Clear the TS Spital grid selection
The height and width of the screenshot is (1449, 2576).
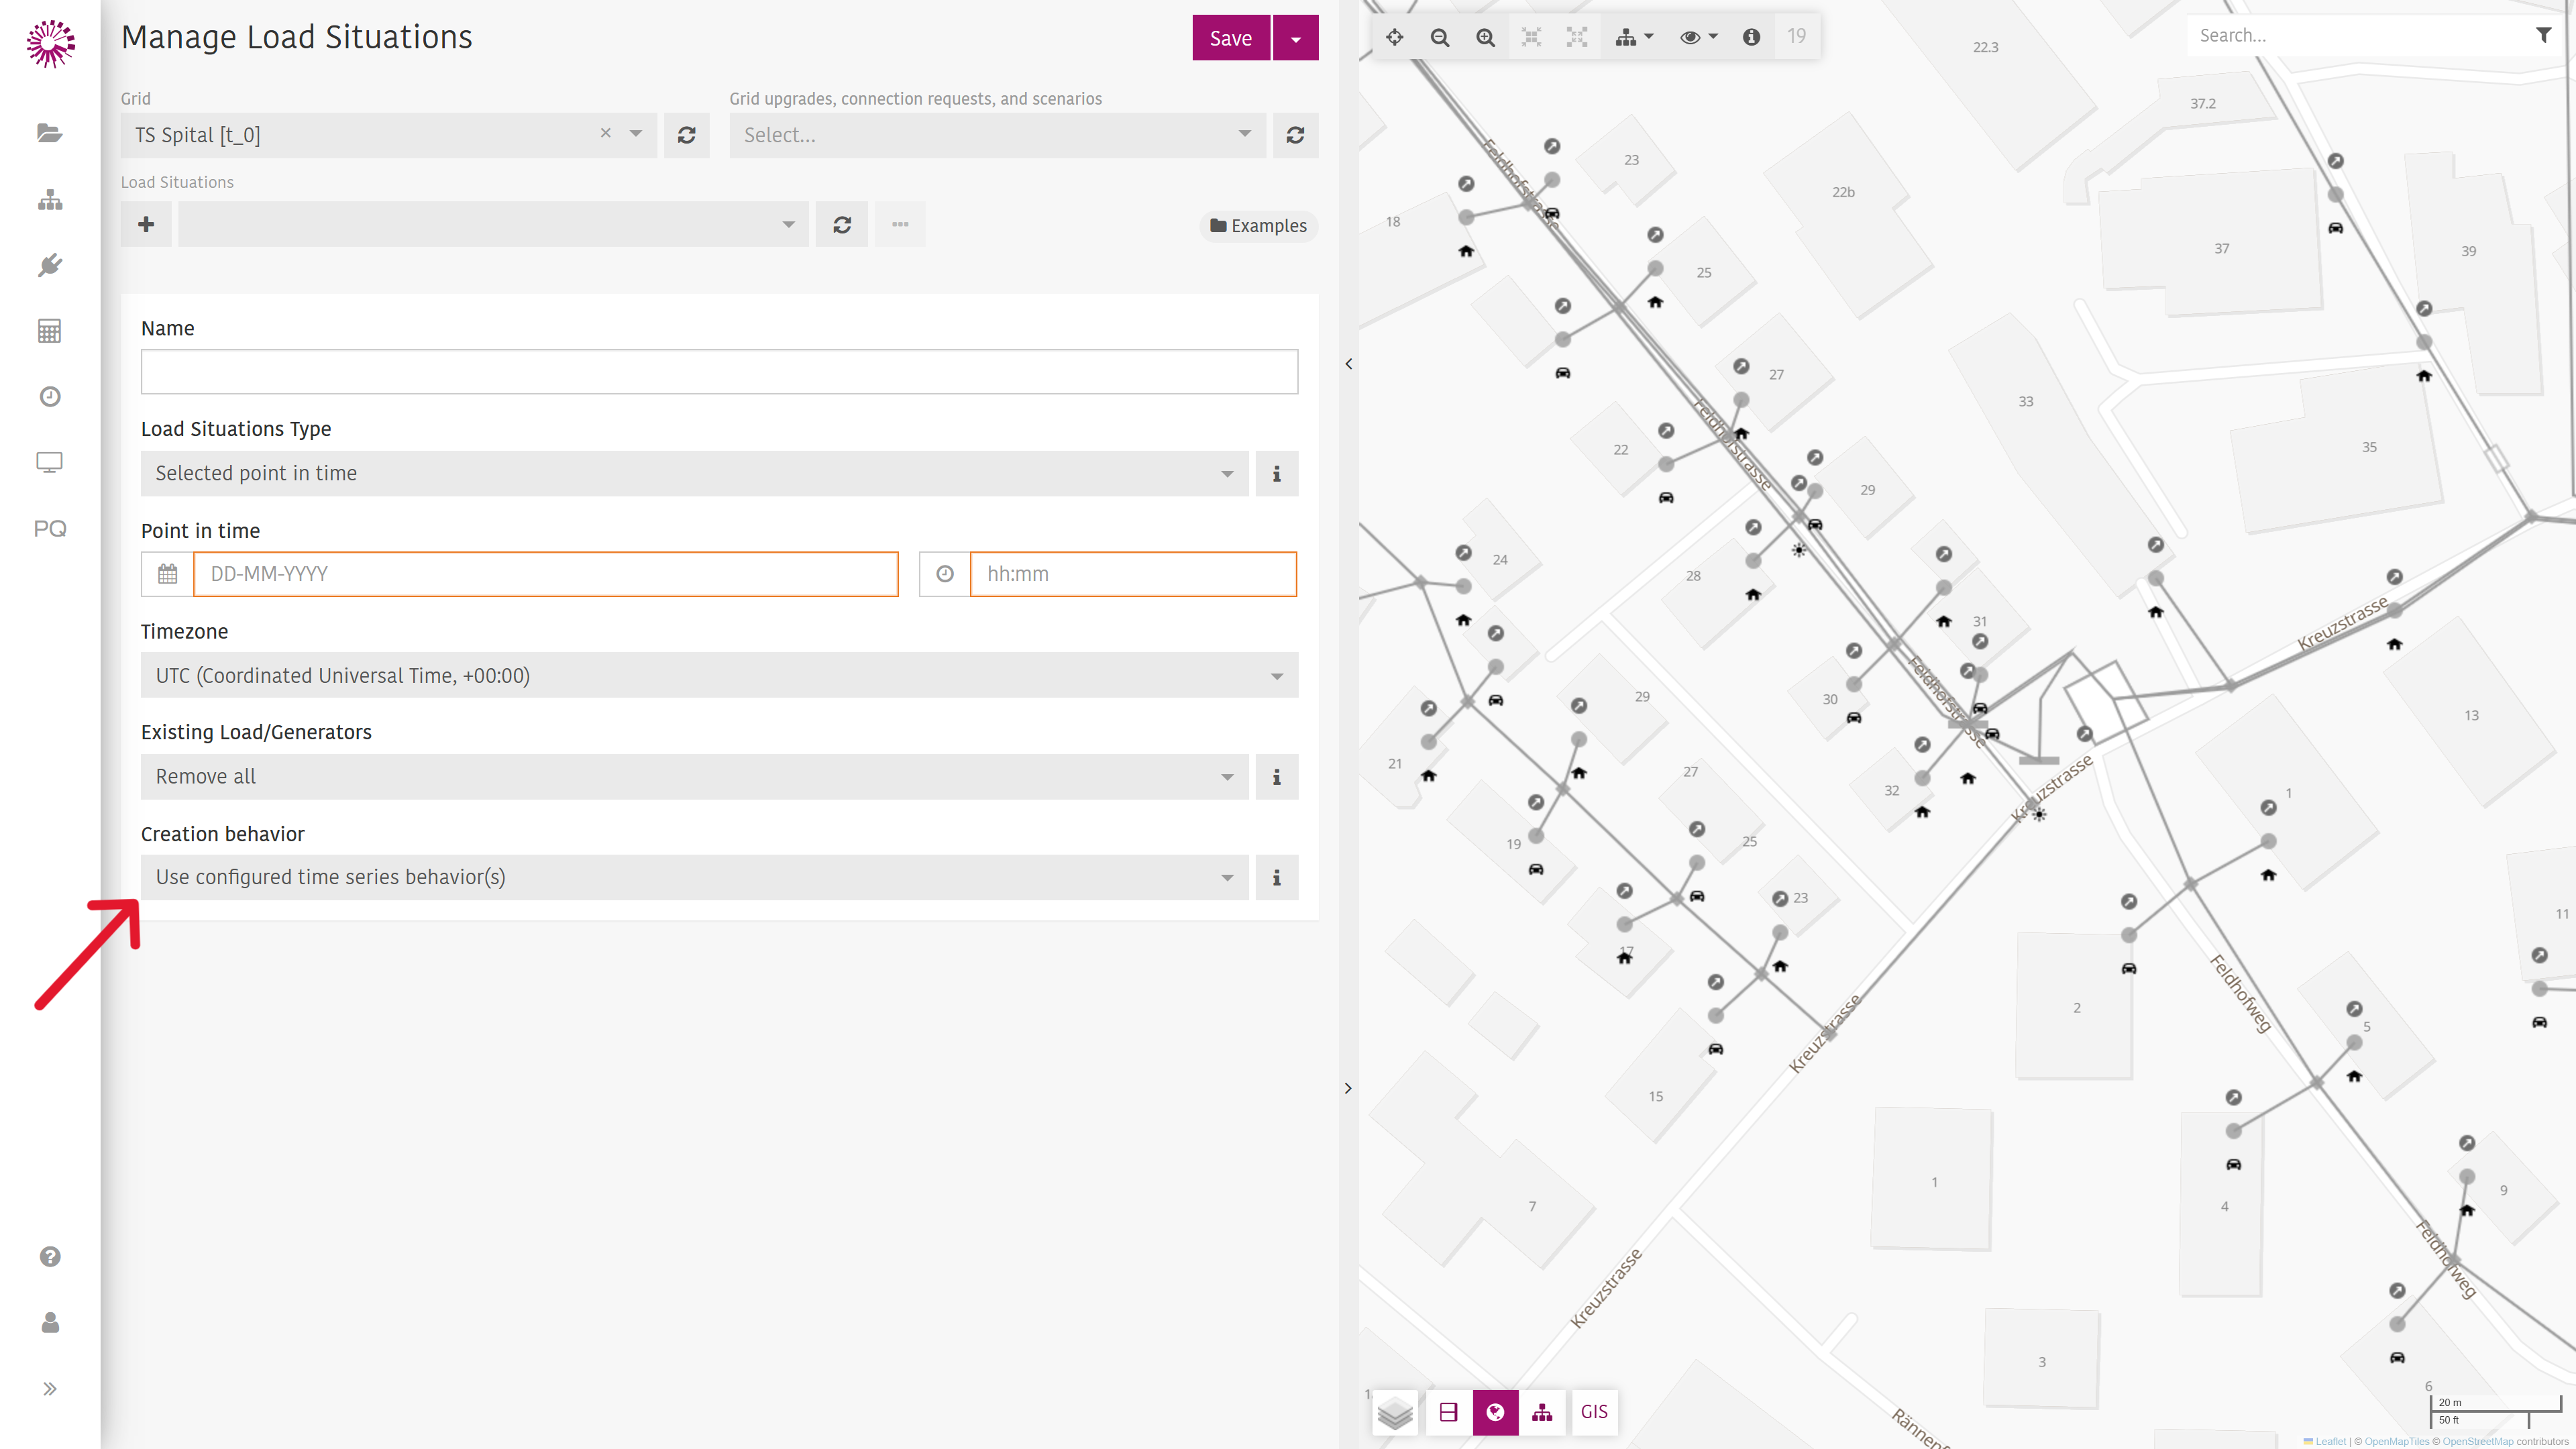(605, 133)
